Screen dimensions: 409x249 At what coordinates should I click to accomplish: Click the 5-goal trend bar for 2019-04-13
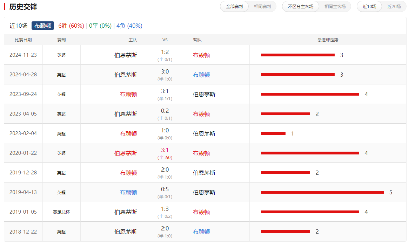point(322,192)
